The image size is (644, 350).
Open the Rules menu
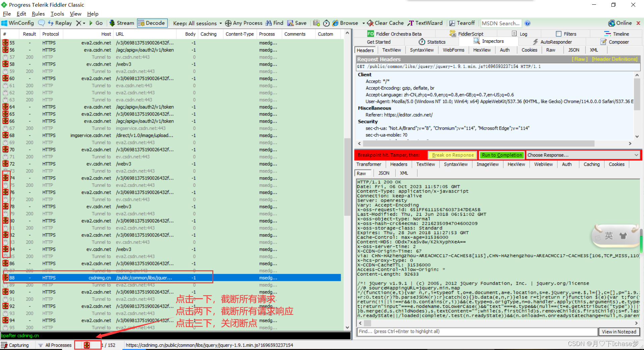[x=38, y=14]
